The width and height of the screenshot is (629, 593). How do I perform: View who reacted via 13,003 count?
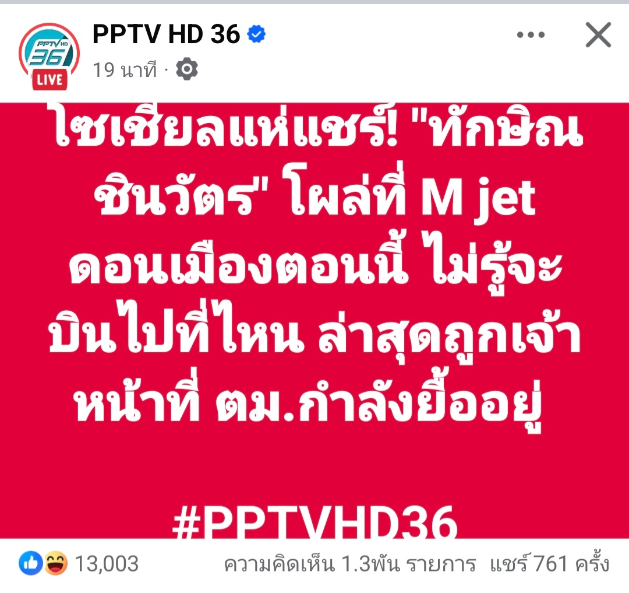tap(107, 564)
